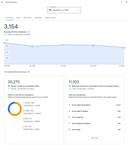Click info icon beside Business Profile interactions
The height and width of the screenshot is (151, 128).
click(x=28, y=32)
